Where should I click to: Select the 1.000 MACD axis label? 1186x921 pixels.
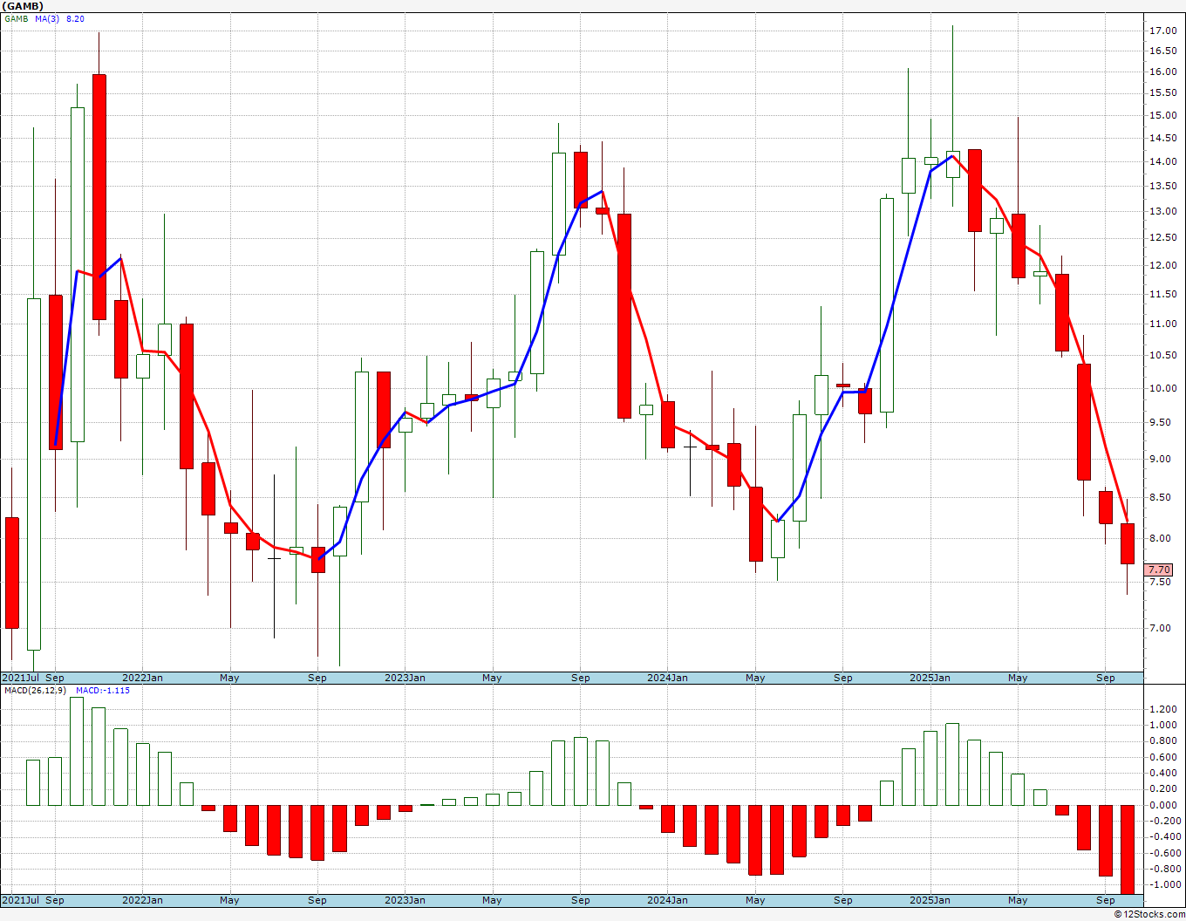coord(1162,725)
